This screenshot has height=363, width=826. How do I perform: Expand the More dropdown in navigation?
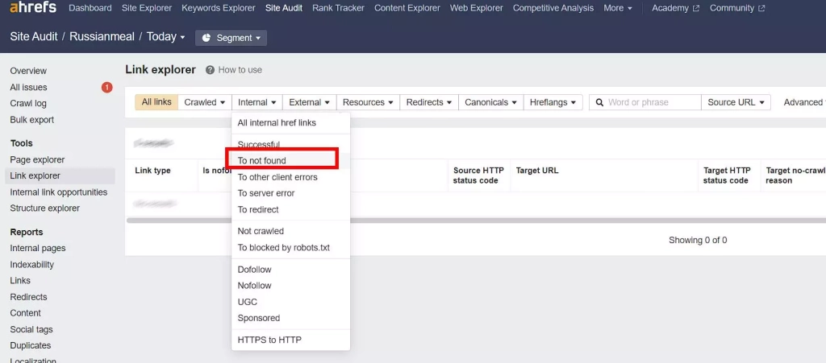(618, 8)
